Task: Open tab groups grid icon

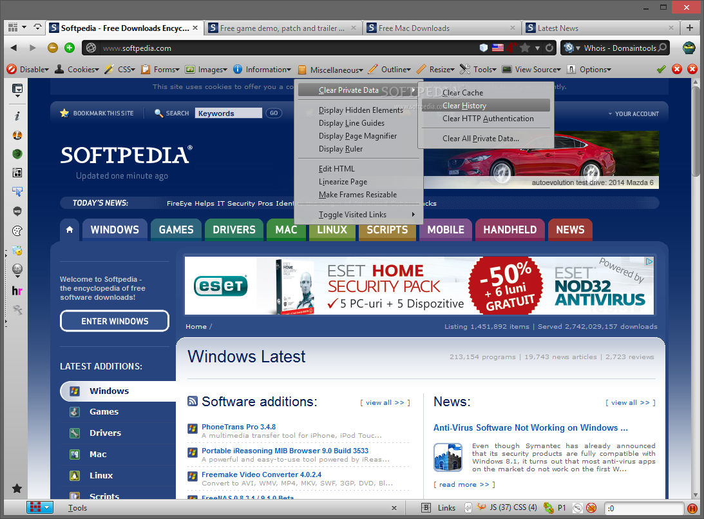Action: click(13, 28)
